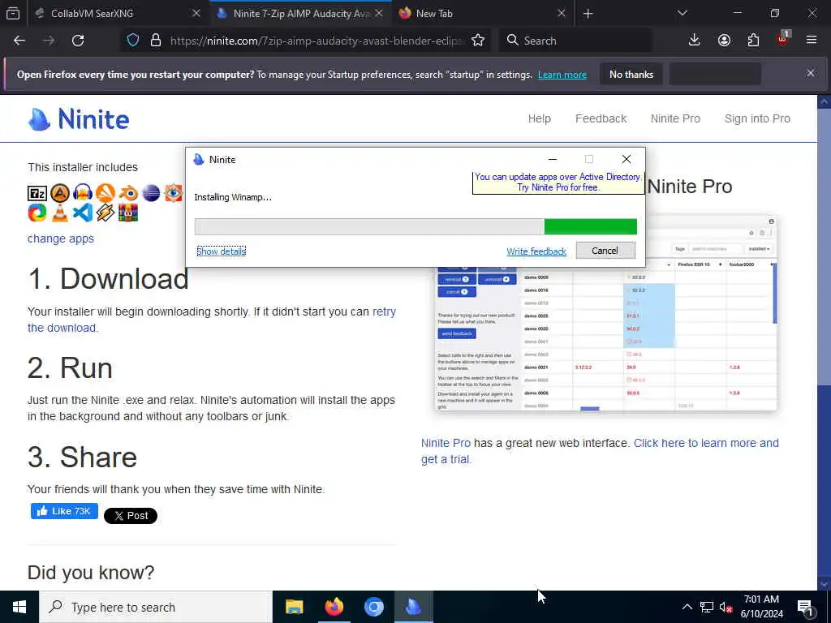Click the ShareX app icon
Viewport: 831px width, 623px height.
37,213
